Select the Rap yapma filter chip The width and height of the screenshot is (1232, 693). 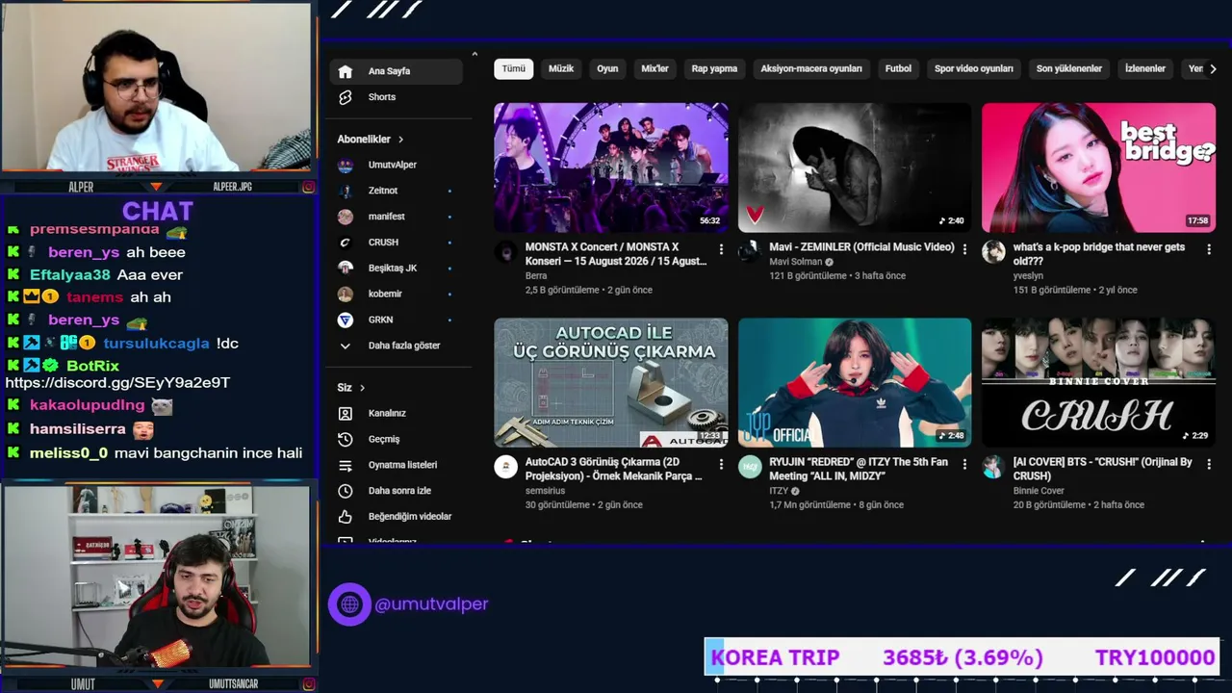pyautogui.click(x=714, y=69)
